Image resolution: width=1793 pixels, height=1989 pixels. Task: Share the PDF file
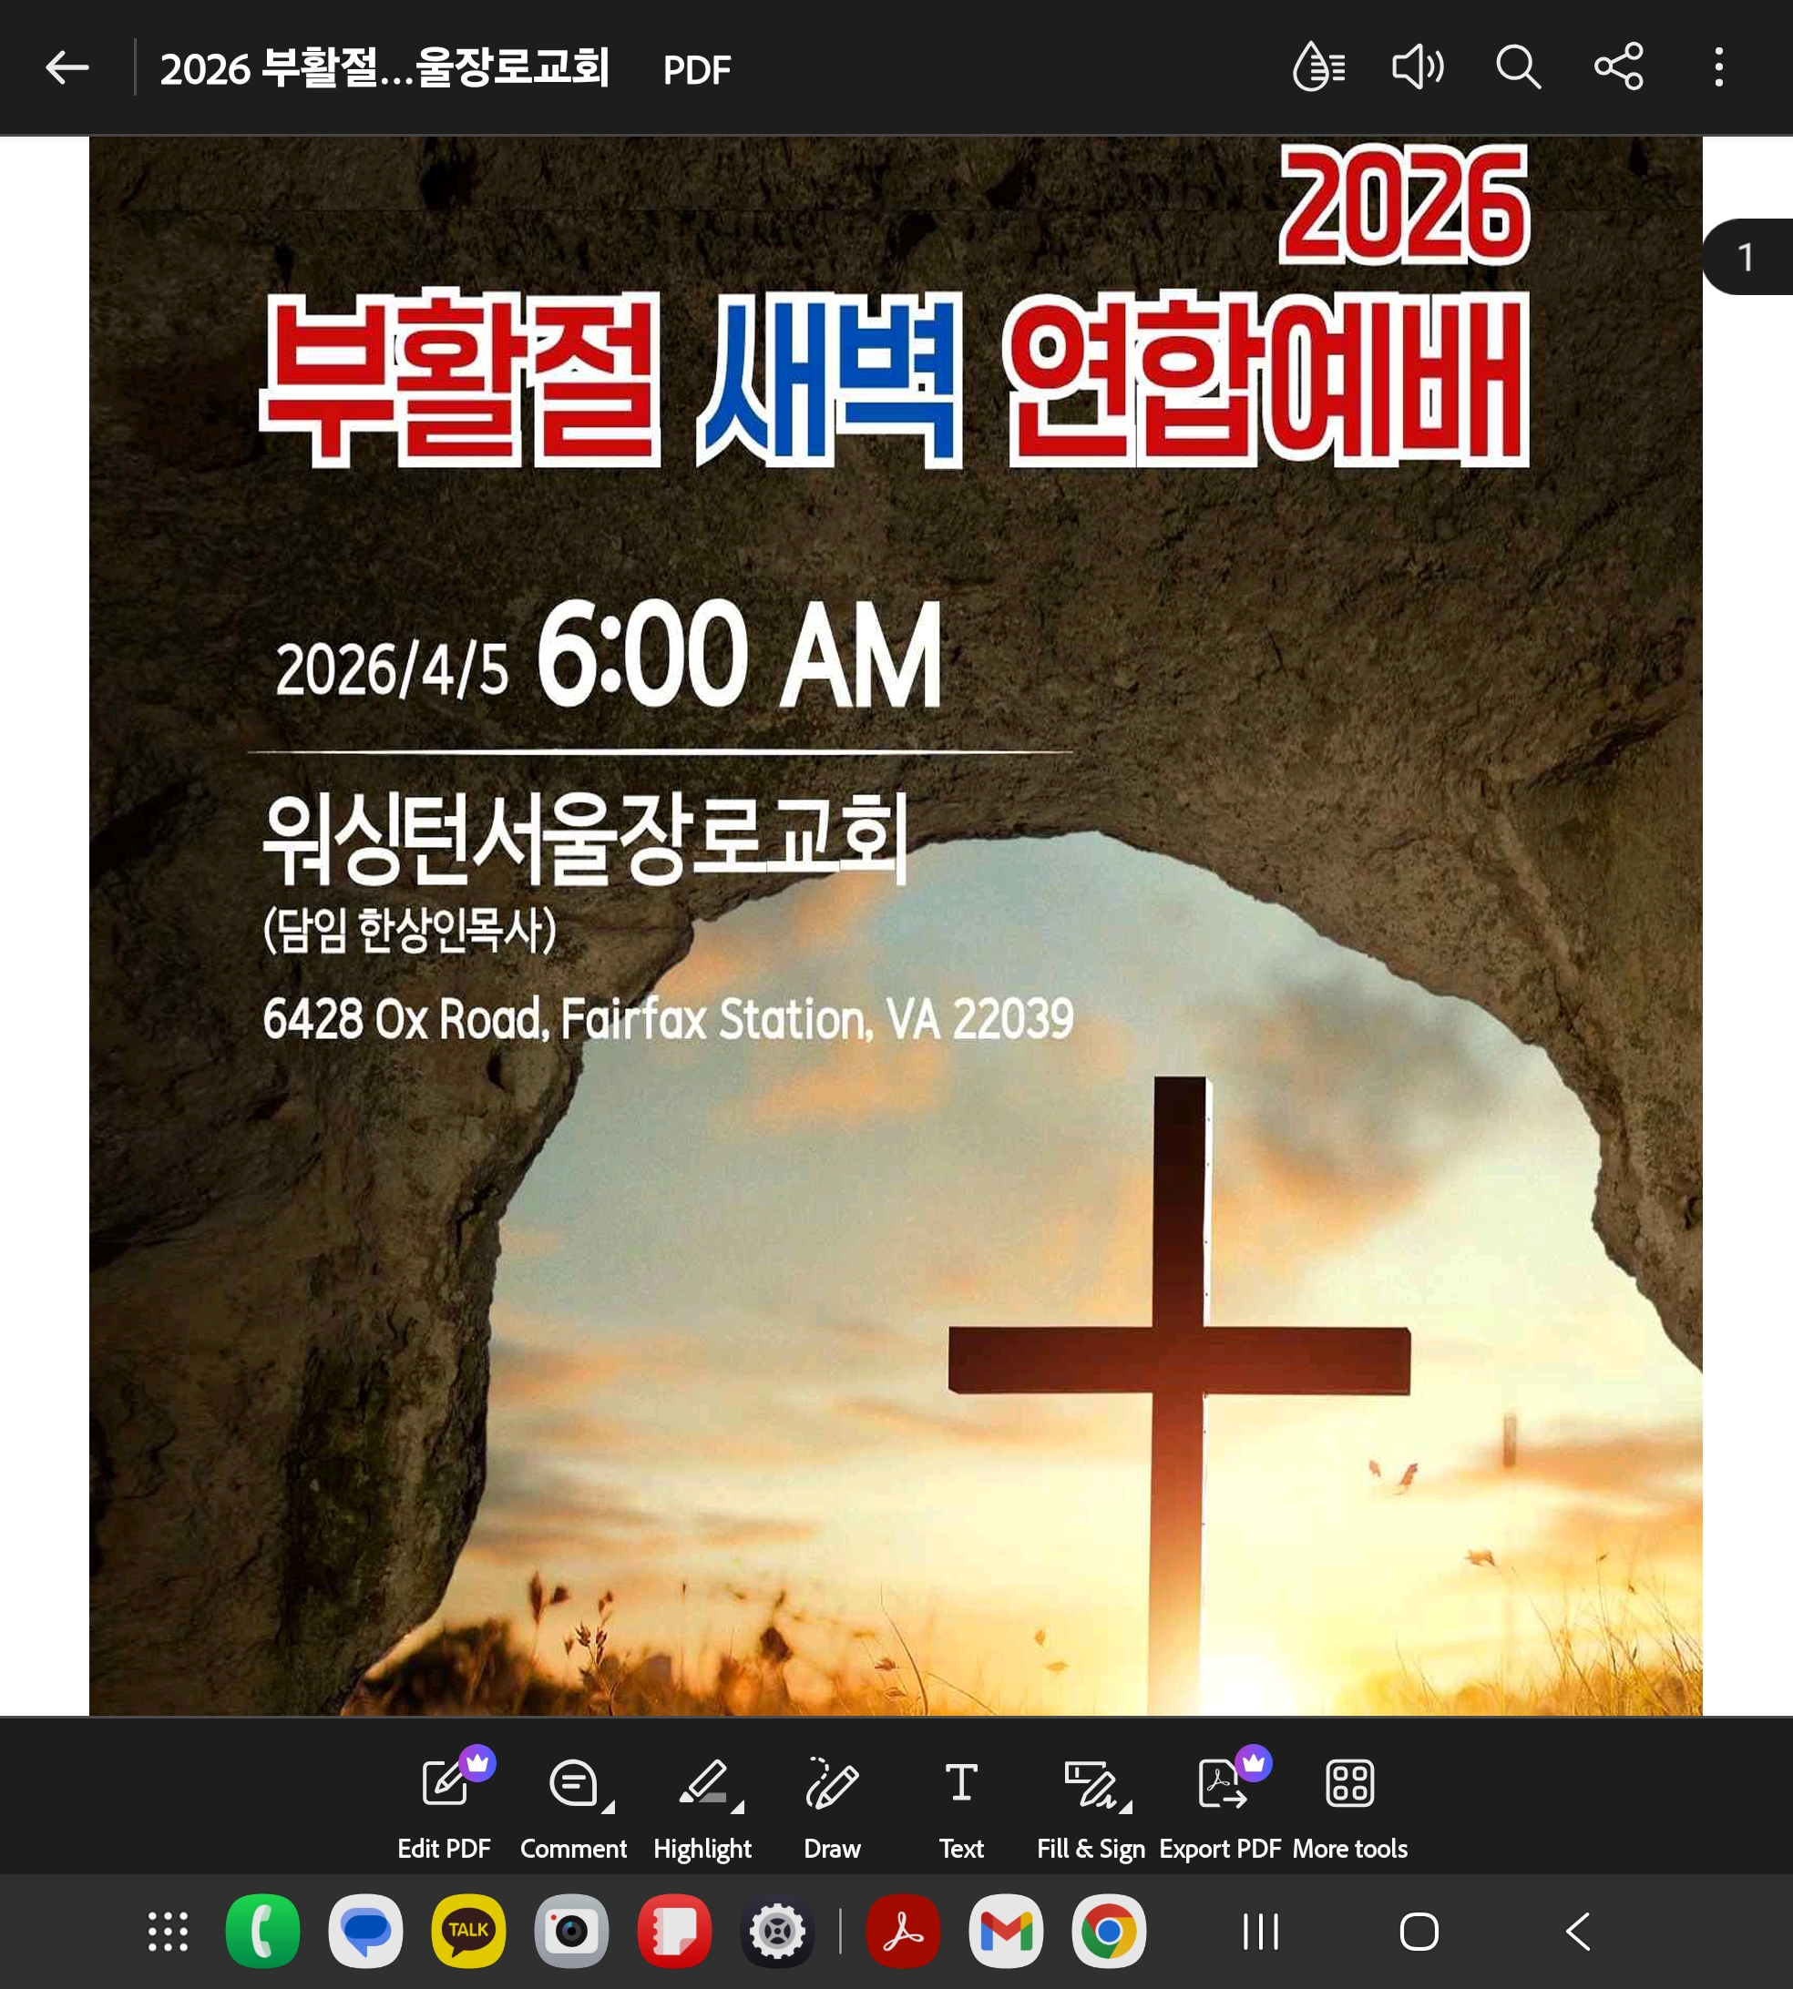(x=1619, y=68)
